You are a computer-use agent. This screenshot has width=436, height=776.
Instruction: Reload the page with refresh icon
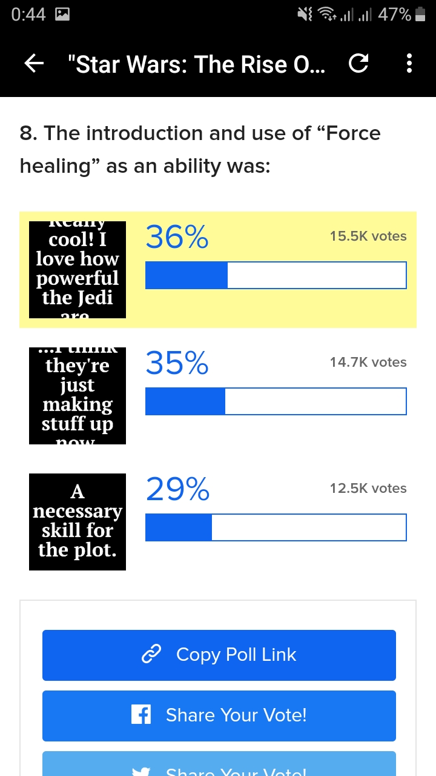point(358,63)
